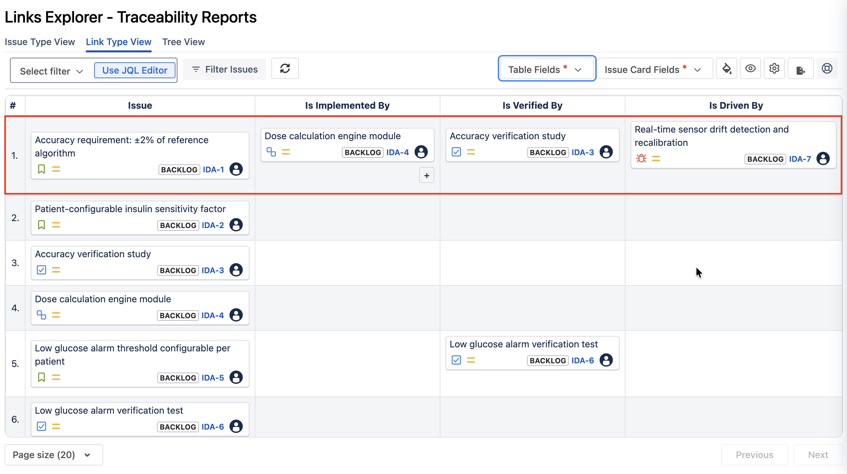Open the Page size (20) dropdown
The image size is (847, 474).
tap(54, 455)
